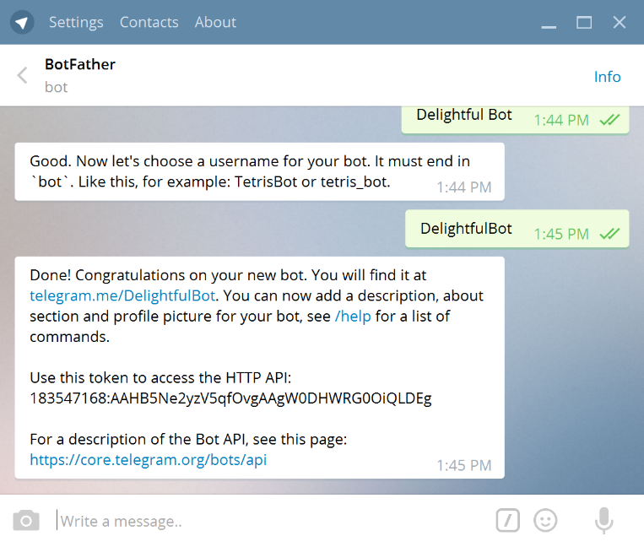Attach a photo with the camera icon
The width and height of the screenshot is (644, 547).
pos(26,521)
